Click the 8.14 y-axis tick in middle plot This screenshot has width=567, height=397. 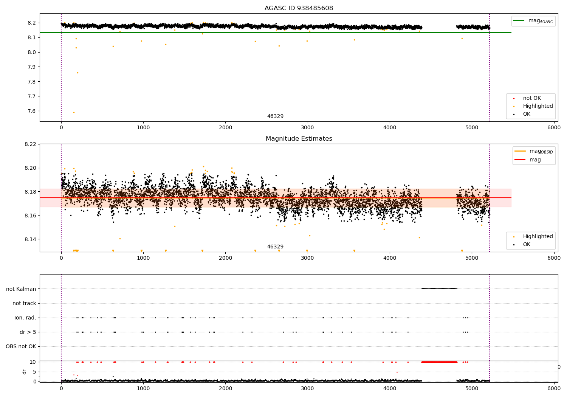[x=31, y=239]
